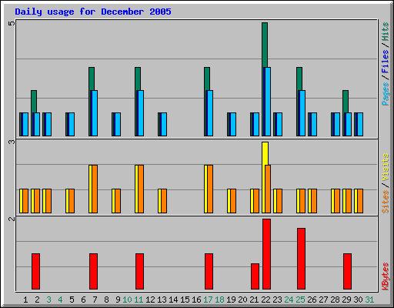The width and height of the screenshot is (394, 308).
Task: Select the cyan Pages bar for day 13
Action: pyautogui.click(x=164, y=124)
